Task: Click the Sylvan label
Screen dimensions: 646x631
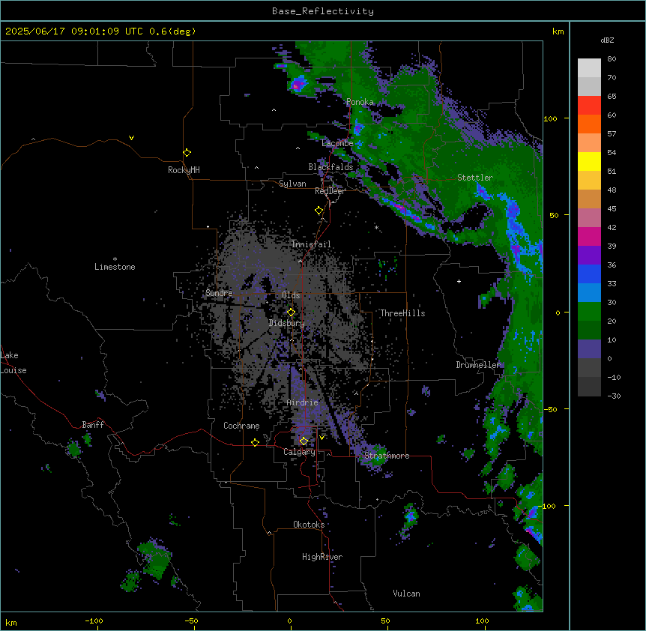Action: pyautogui.click(x=292, y=184)
